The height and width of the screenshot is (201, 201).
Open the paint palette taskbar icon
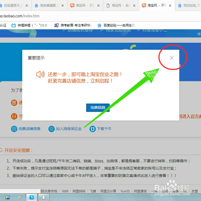tap(20, 197)
